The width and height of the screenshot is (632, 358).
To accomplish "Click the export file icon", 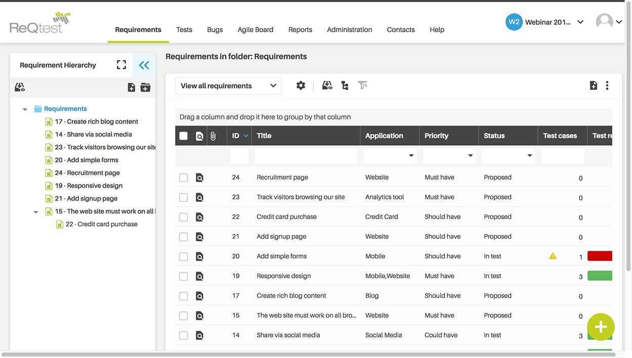I will coord(594,85).
